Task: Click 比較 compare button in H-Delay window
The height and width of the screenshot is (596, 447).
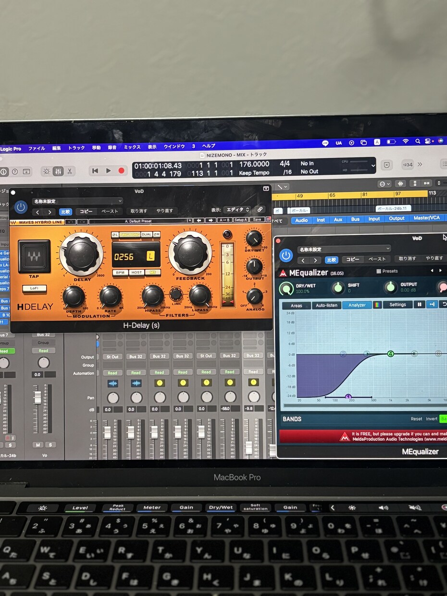Action: click(x=65, y=211)
